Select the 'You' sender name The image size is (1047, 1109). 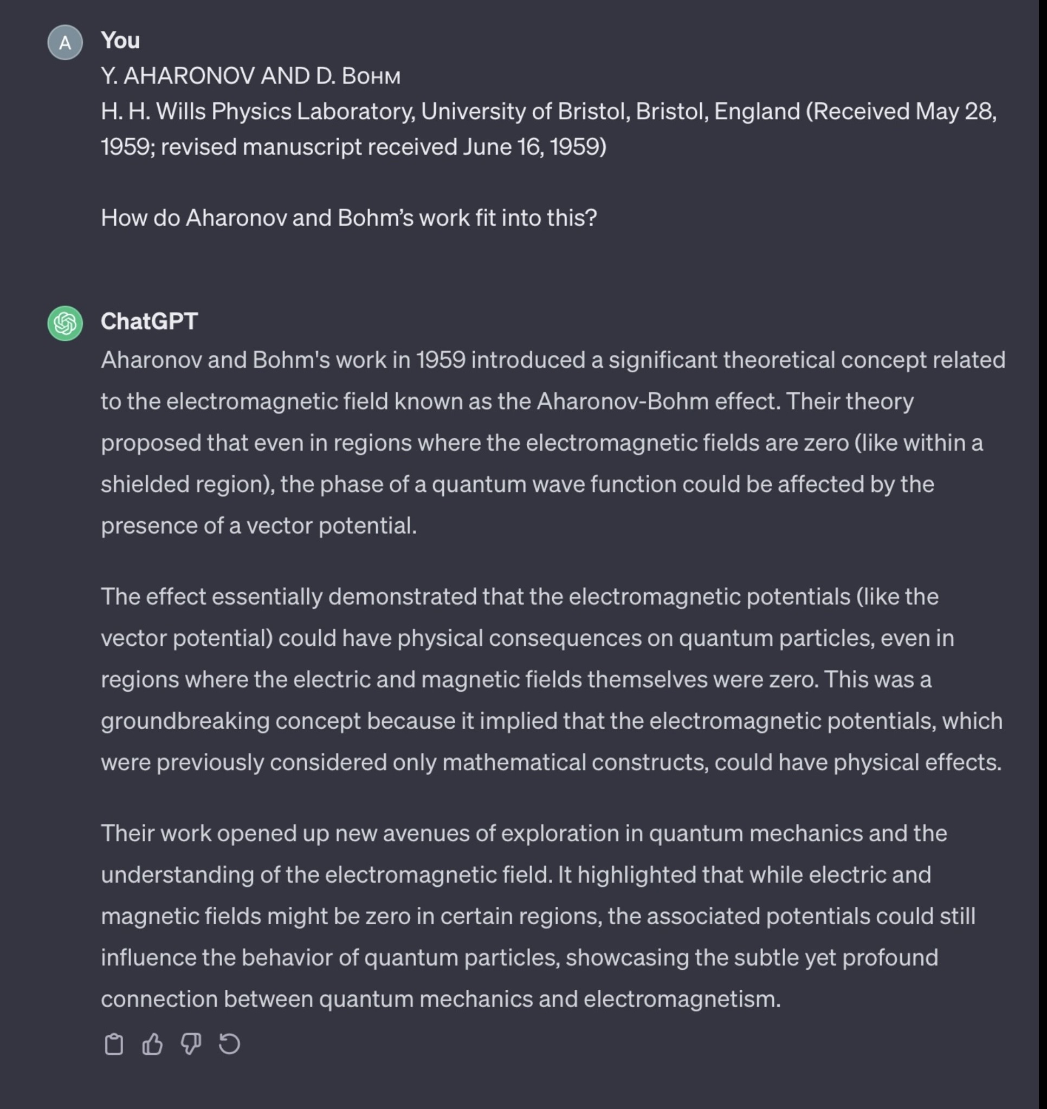(120, 41)
